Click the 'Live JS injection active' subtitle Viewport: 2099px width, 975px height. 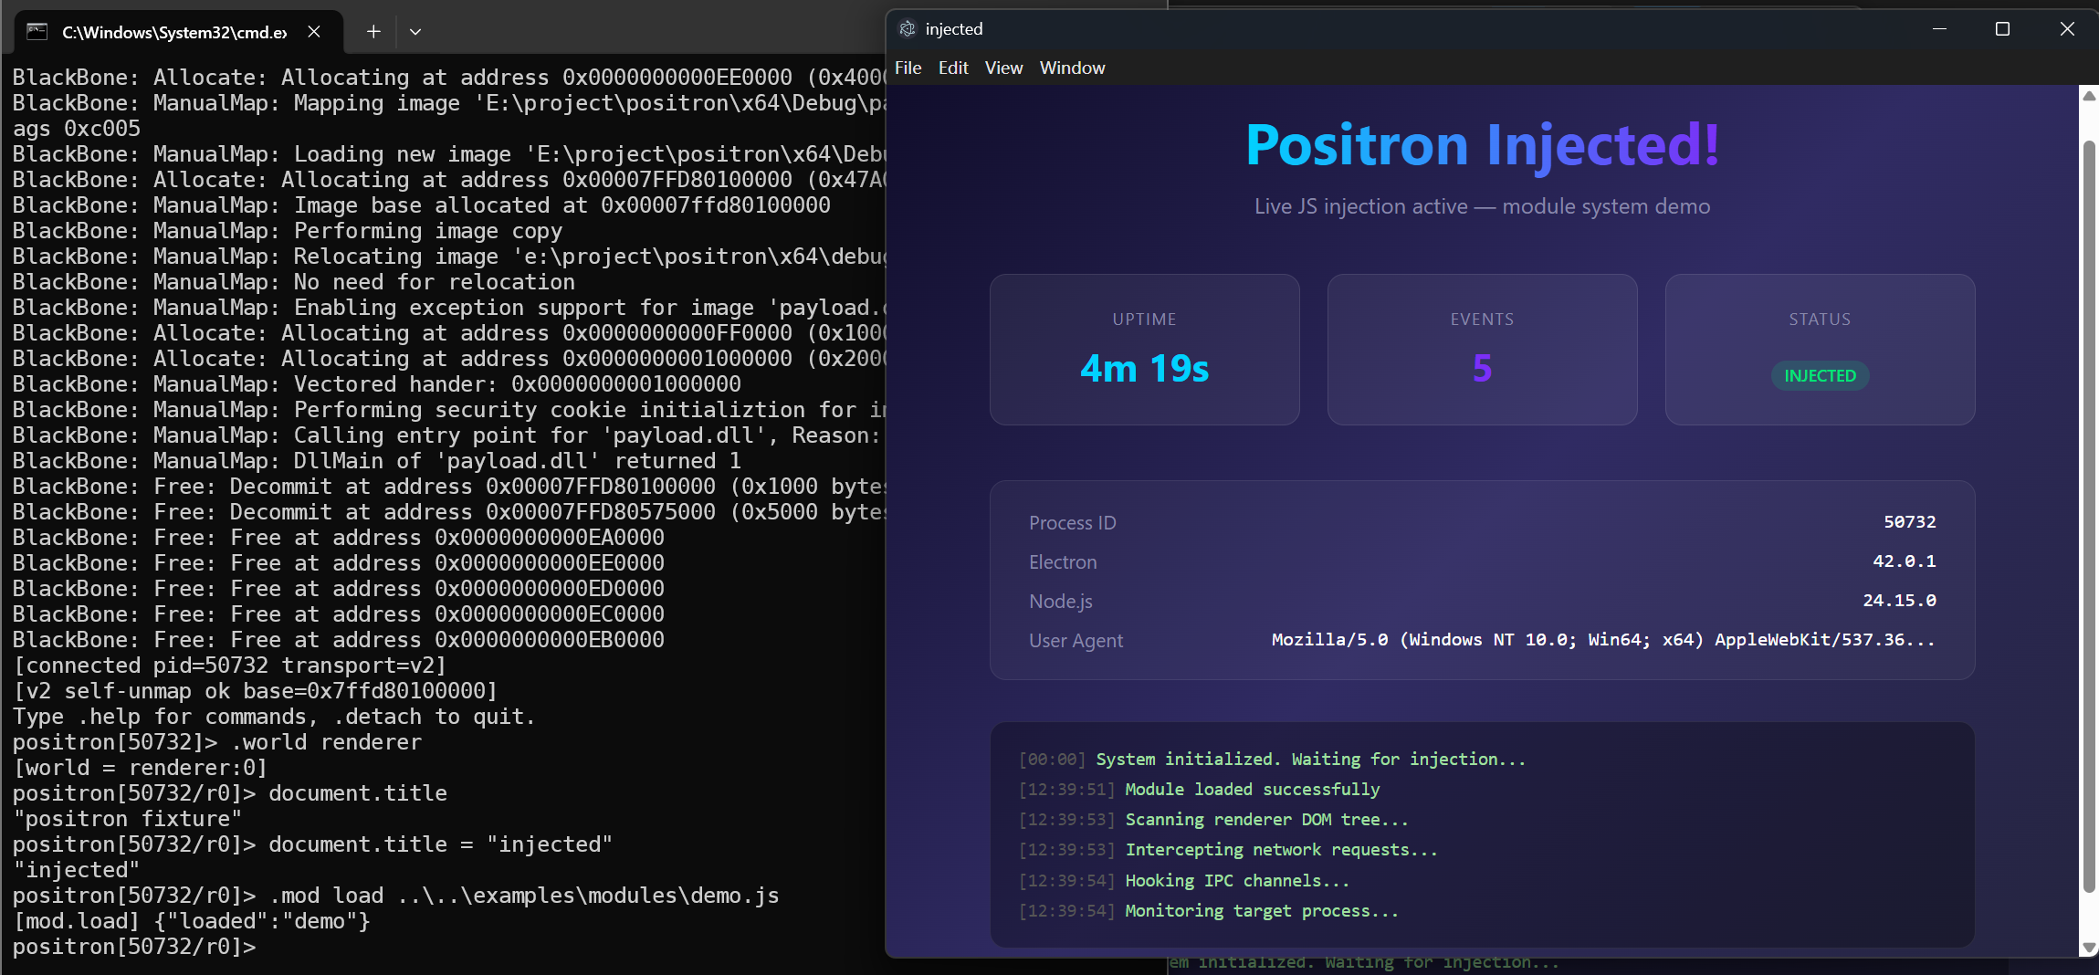pyautogui.click(x=1482, y=206)
